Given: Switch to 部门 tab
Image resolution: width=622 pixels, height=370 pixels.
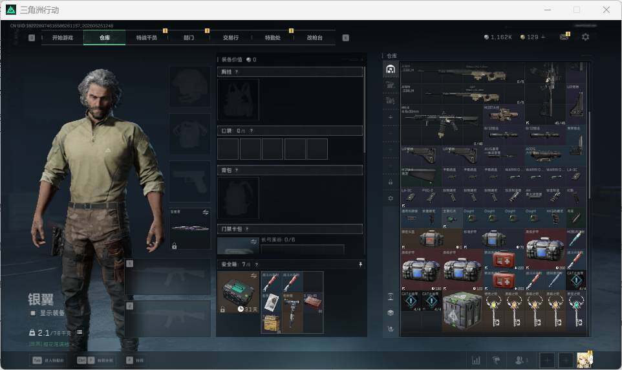Looking at the screenshot, I should pyautogui.click(x=189, y=38).
